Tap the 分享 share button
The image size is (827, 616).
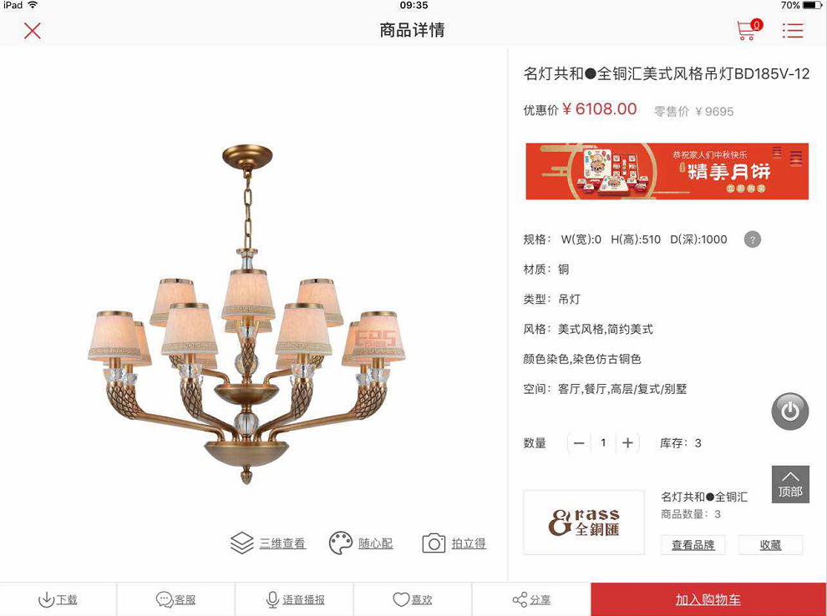tap(531, 599)
